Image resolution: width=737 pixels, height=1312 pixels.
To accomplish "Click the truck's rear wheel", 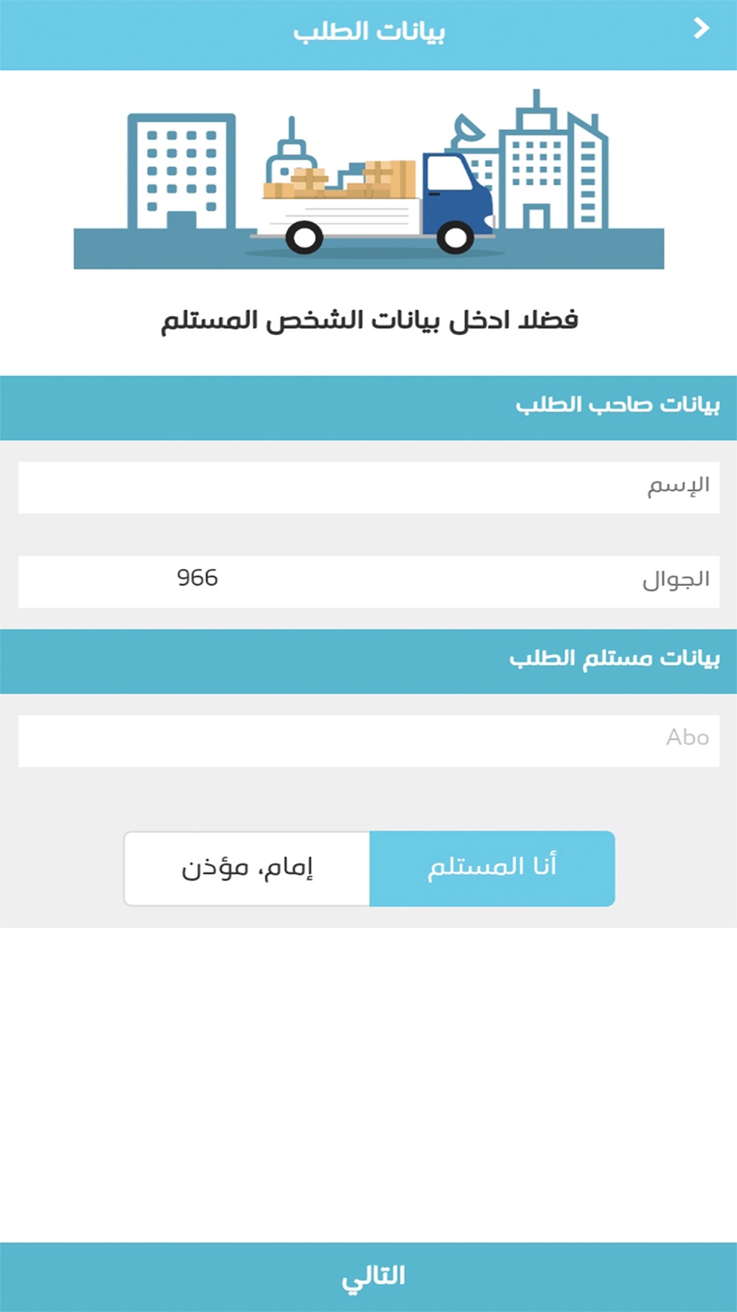I will coord(304,238).
